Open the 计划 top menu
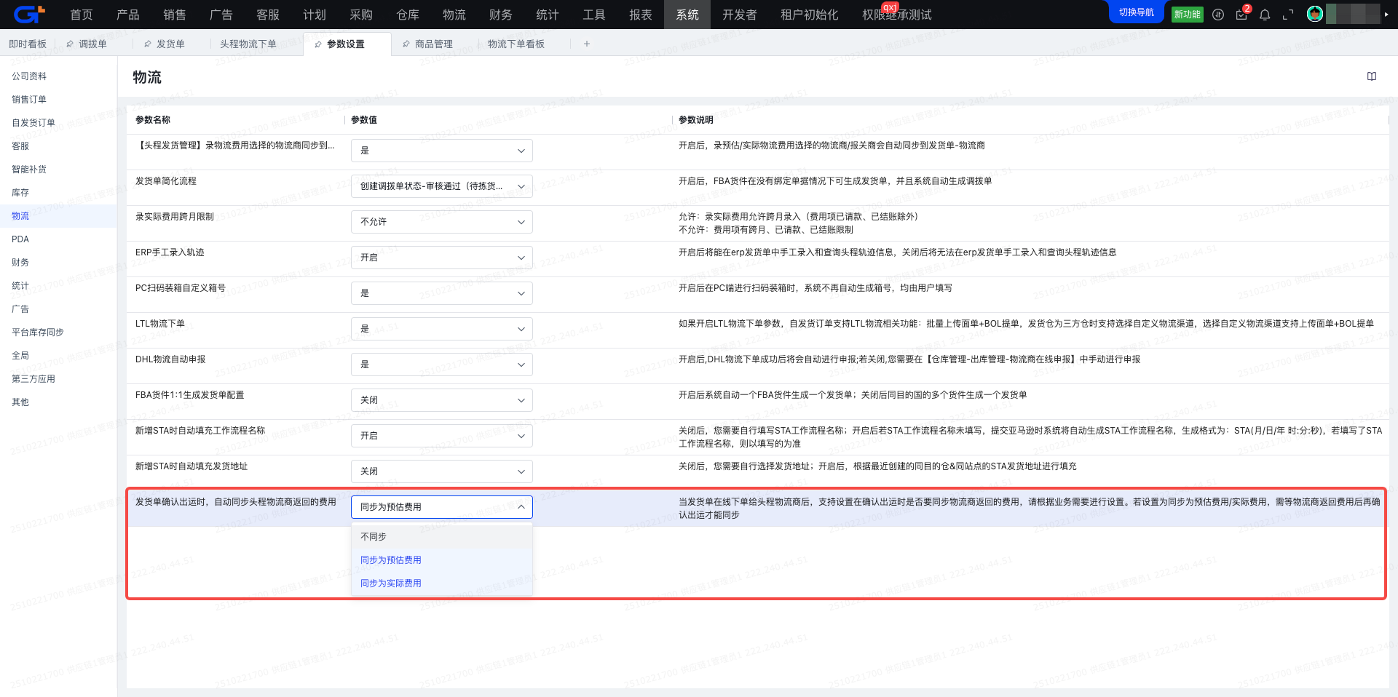 point(315,15)
